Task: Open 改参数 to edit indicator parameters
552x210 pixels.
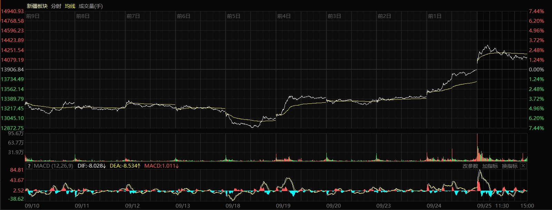Action: click(470, 166)
